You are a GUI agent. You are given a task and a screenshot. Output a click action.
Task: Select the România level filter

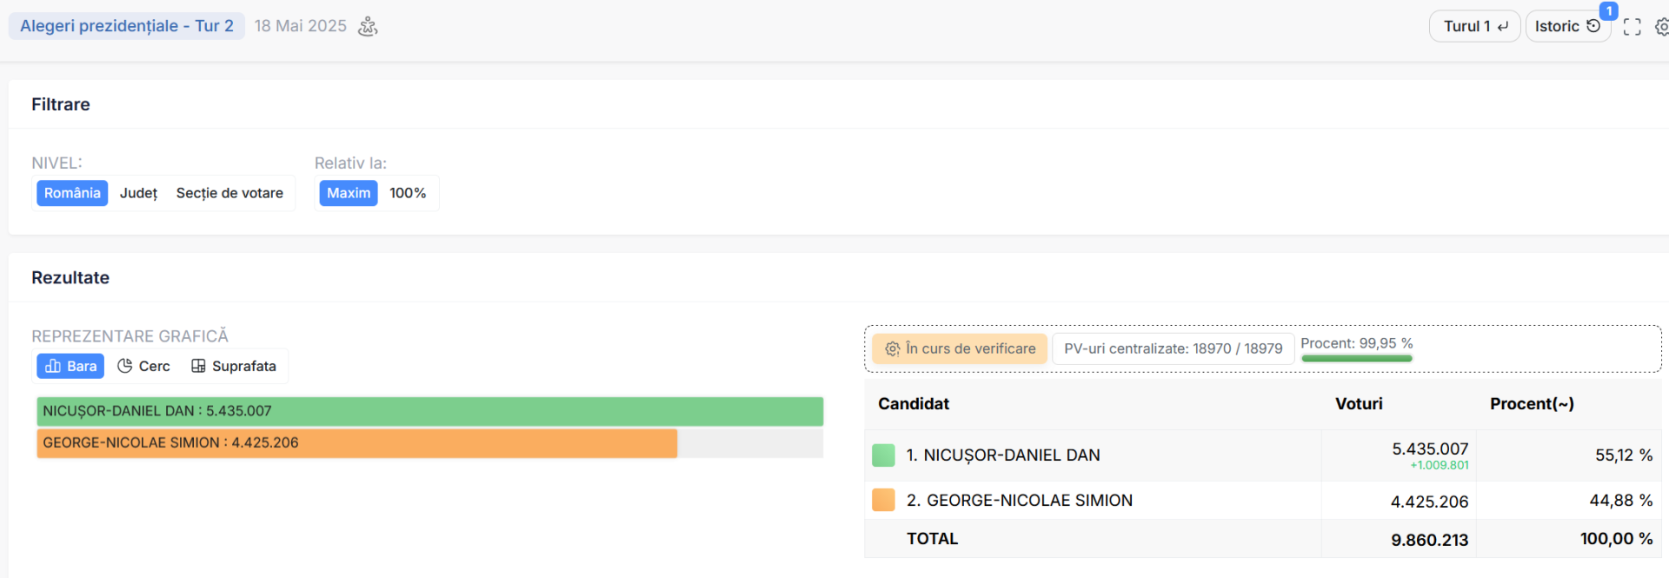pos(72,193)
